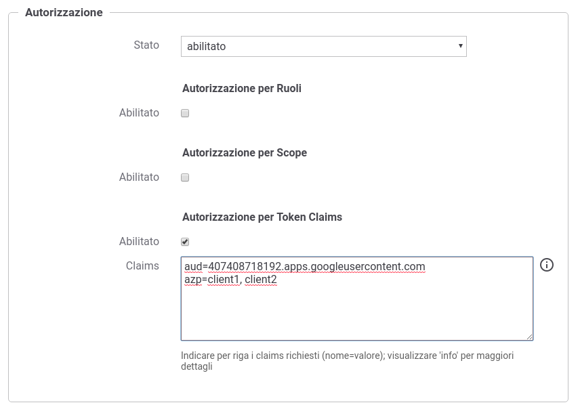Screen dimensions: 580x407
Task: Click the Autorizzazione section legend
Action: pyautogui.click(x=64, y=12)
